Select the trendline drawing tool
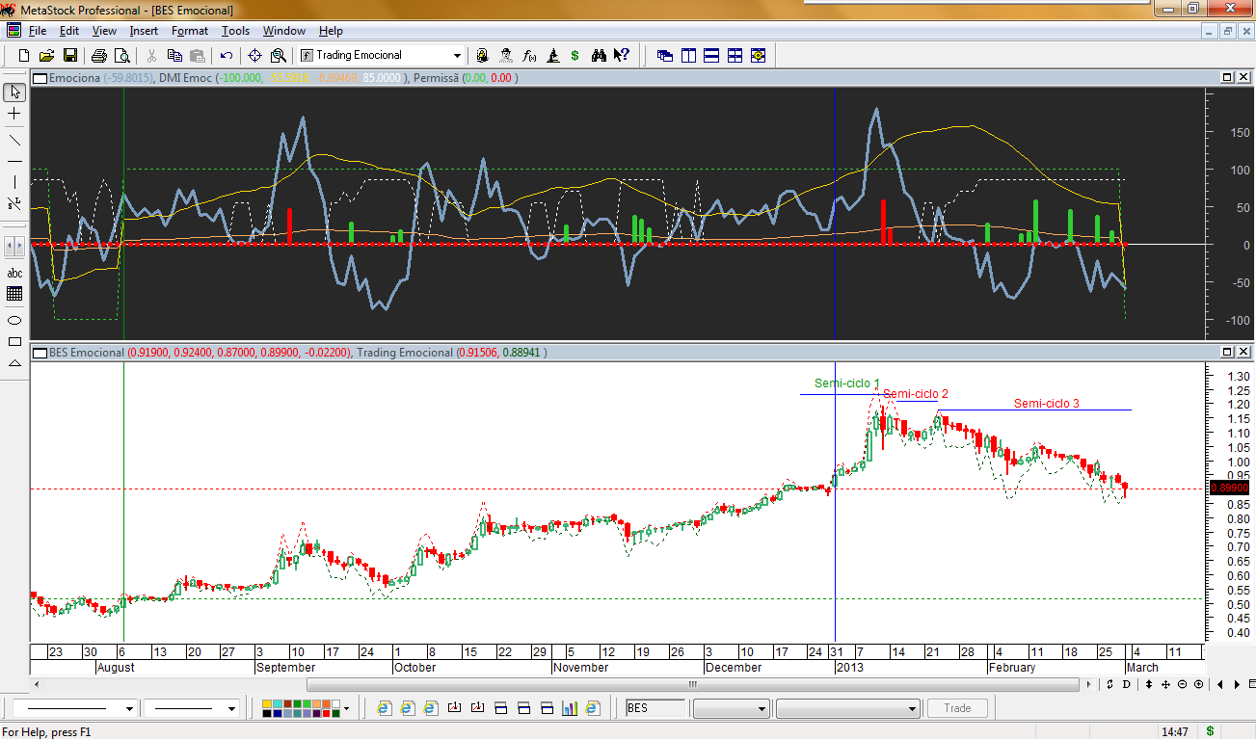The height and width of the screenshot is (740, 1256). (x=14, y=139)
